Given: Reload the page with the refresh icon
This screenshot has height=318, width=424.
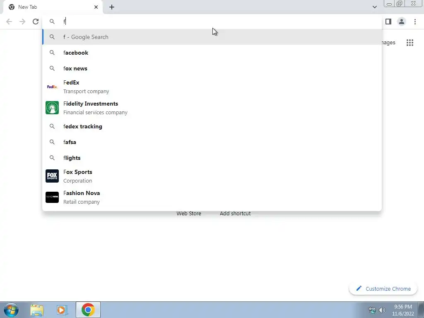Looking at the screenshot, I should click(36, 22).
